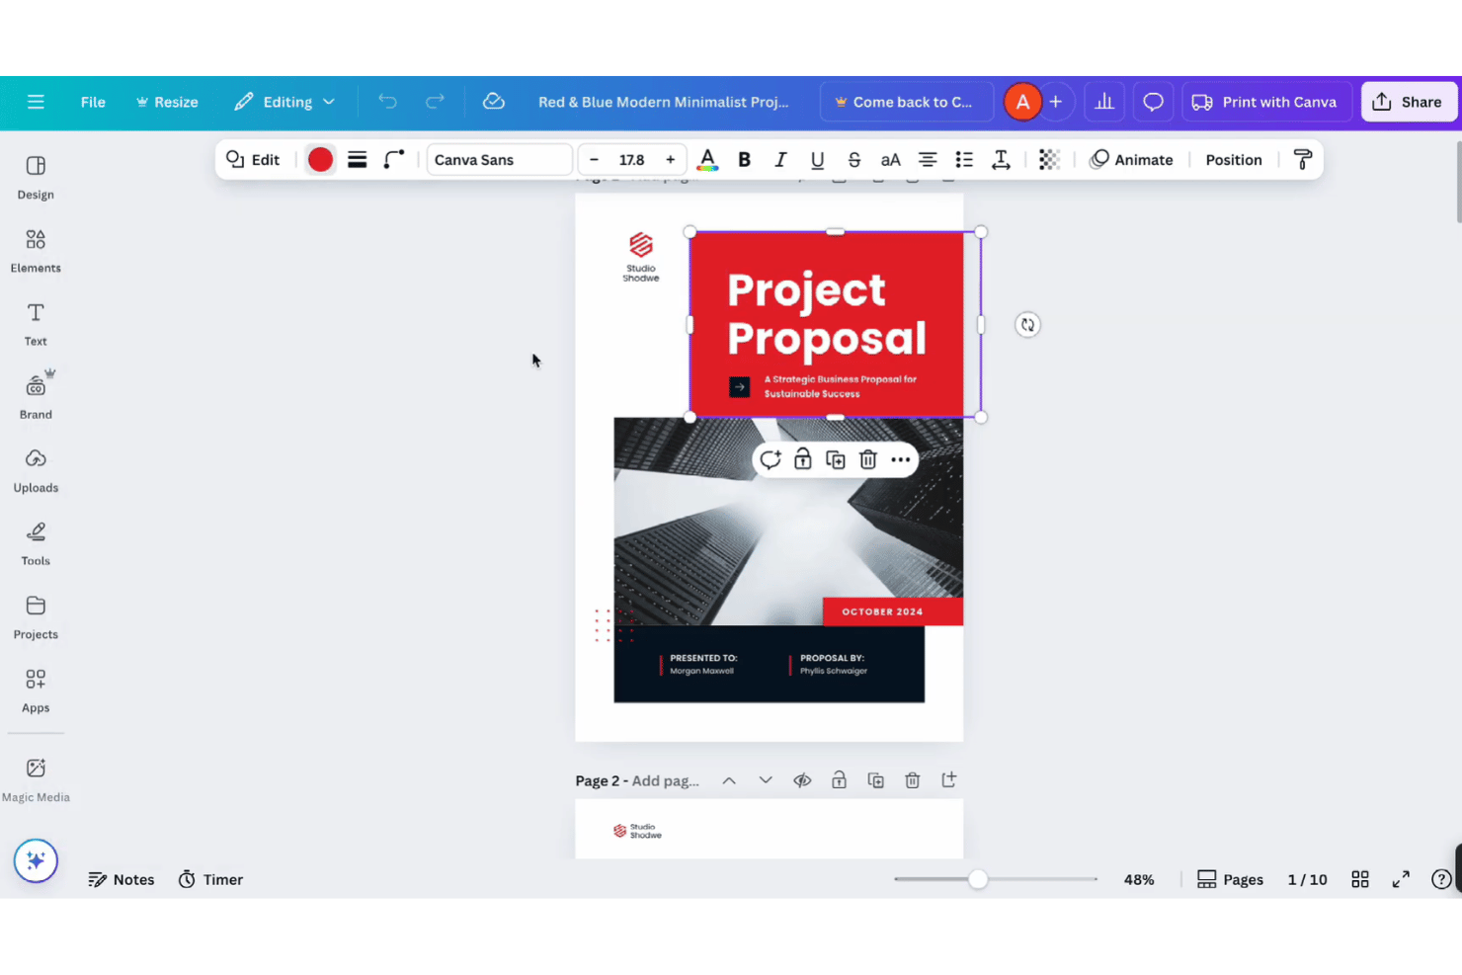Viewport: 1462px width, 975px height.
Task: Open the Canva Sans font dropdown
Action: click(x=499, y=159)
